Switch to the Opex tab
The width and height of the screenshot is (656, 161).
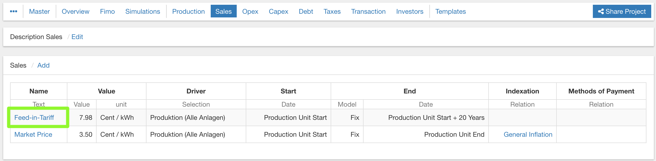click(250, 11)
